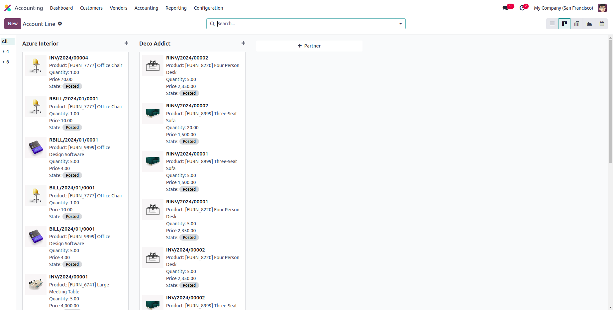Click Price 4,000.00 on Large Meeting Table card
The height and width of the screenshot is (310, 613).
64,306
